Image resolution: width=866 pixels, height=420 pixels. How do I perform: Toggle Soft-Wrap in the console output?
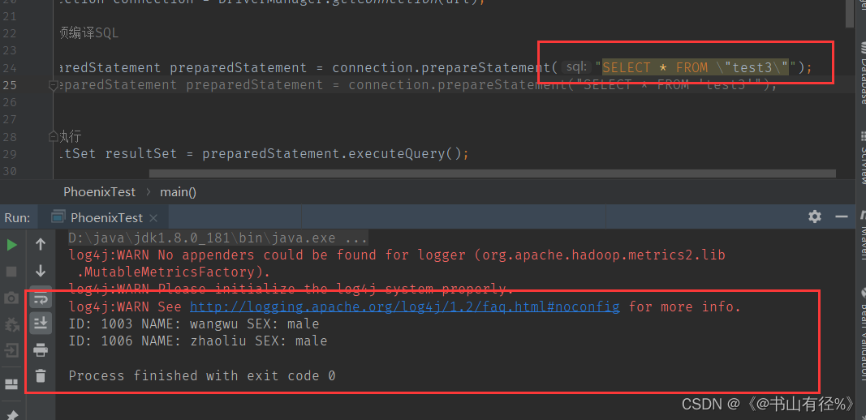41,298
